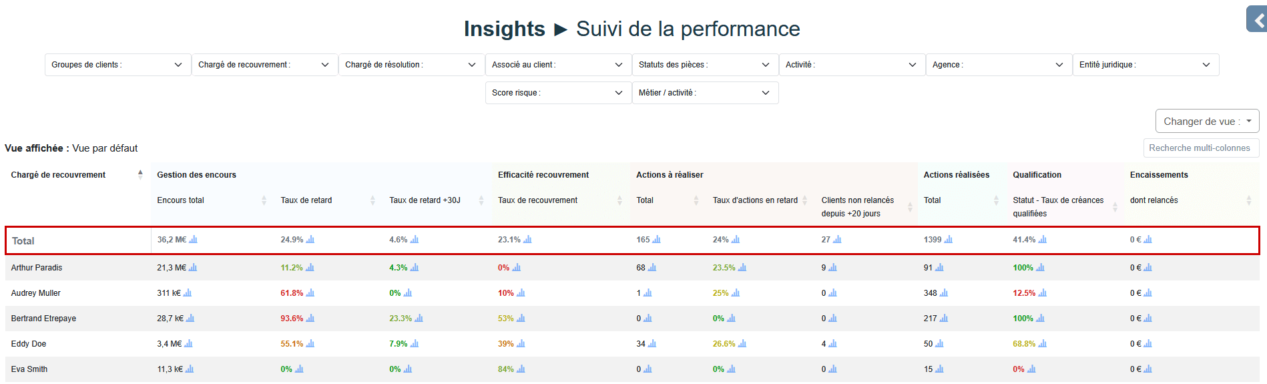Viewport: 1267px width, 384px height.
Task: Expand the Score risque filter
Action: [558, 93]
